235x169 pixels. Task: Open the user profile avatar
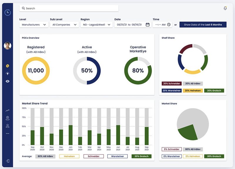point(8,46)
